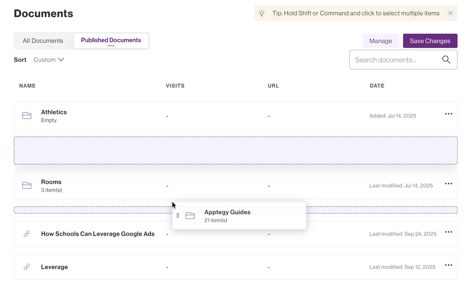The height and width of the screenshot is (283, 469).
Task: Click the Rooms folder icon
Action: pos(27,185)
